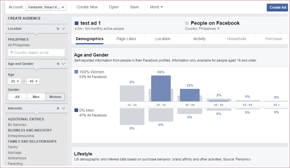Click the 0% Men legend square
This screenshot has height=168, width=290.
(x=76, y=110)
